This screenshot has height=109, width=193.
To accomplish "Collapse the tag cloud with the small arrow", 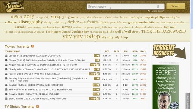I will (x=95, y=41).
